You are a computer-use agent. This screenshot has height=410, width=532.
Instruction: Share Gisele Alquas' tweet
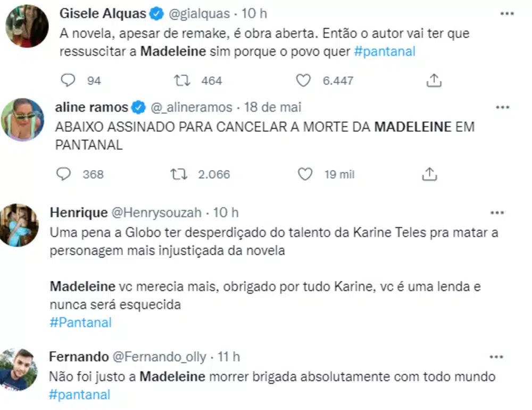click(434, 80)
